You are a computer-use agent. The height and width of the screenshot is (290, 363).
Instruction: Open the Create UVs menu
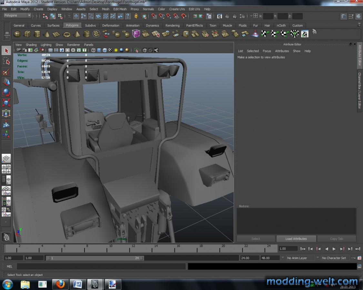177,9
